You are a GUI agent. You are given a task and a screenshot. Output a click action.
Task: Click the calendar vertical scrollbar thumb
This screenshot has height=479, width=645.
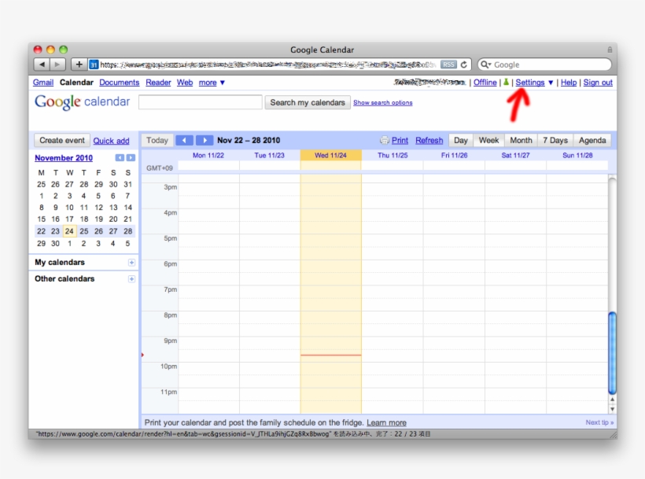pyautogui.click(x=612, y=353)
